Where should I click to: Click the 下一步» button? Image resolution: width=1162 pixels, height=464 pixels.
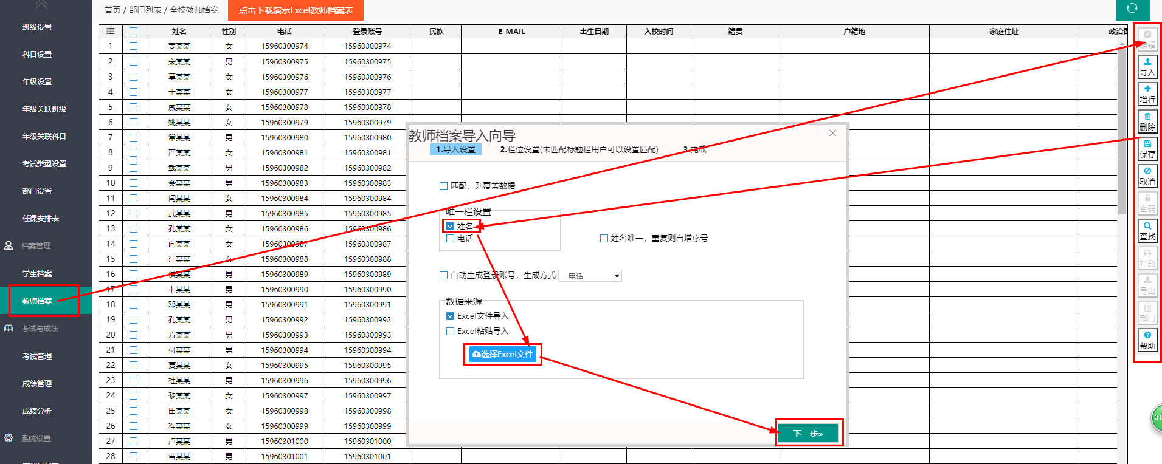coord(809,433)
